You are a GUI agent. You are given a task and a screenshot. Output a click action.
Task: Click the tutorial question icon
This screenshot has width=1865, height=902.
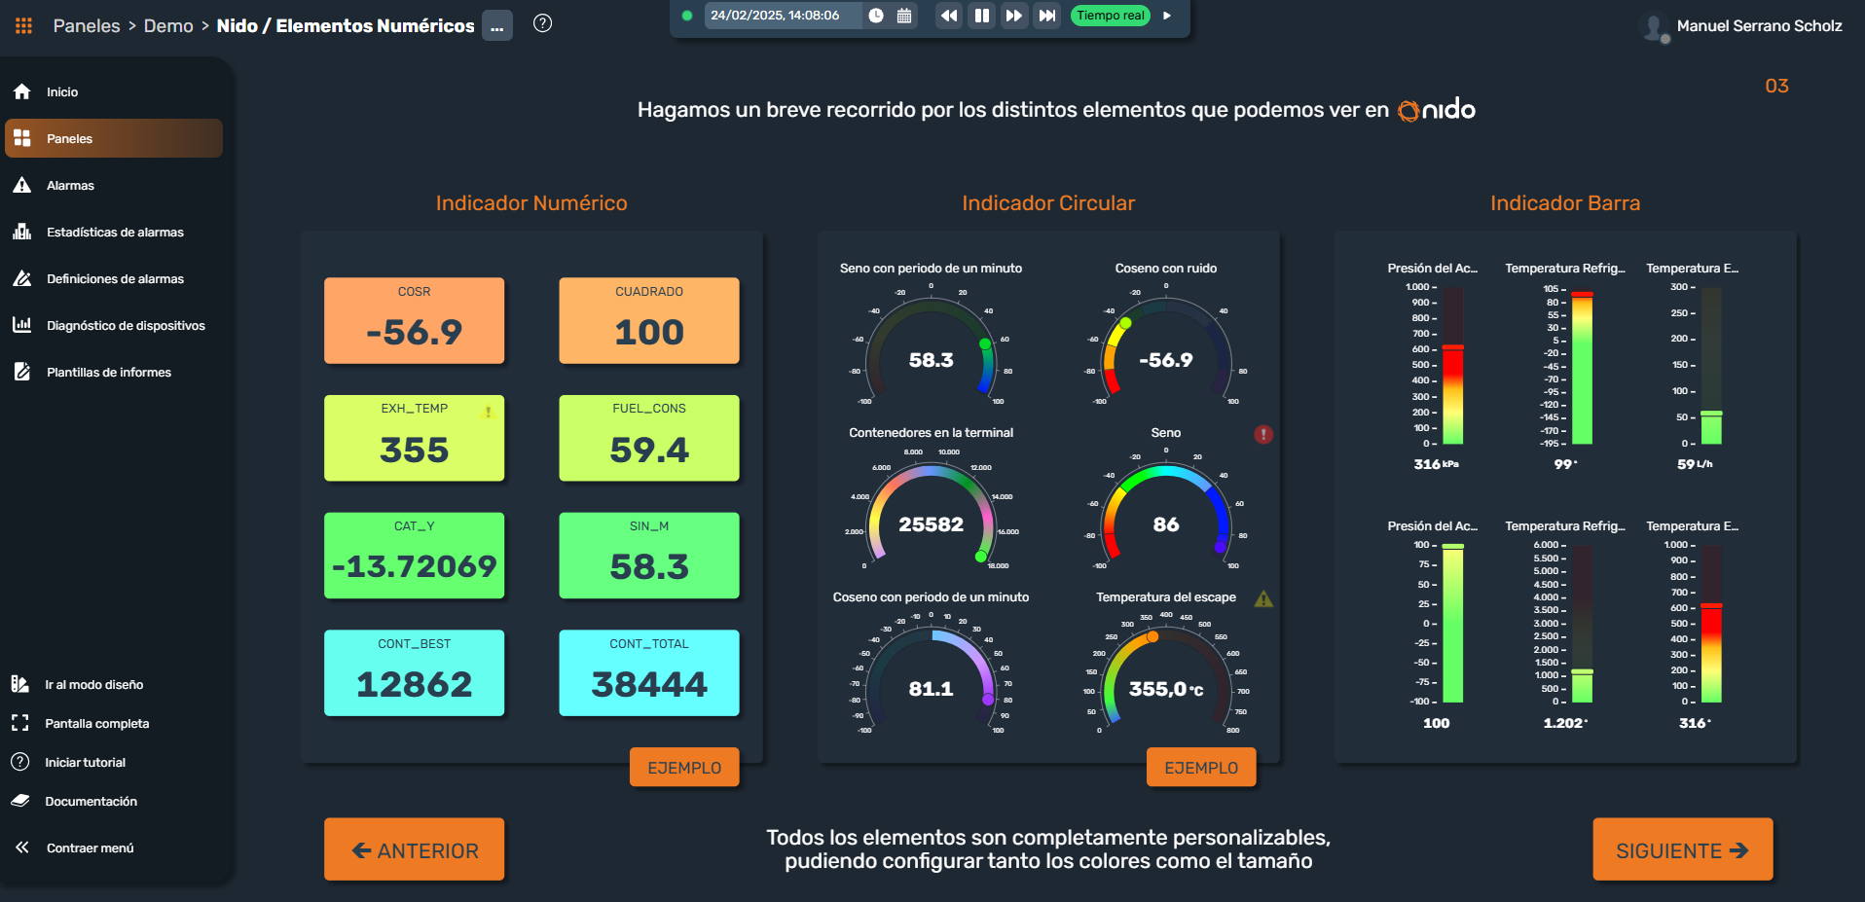20,762
